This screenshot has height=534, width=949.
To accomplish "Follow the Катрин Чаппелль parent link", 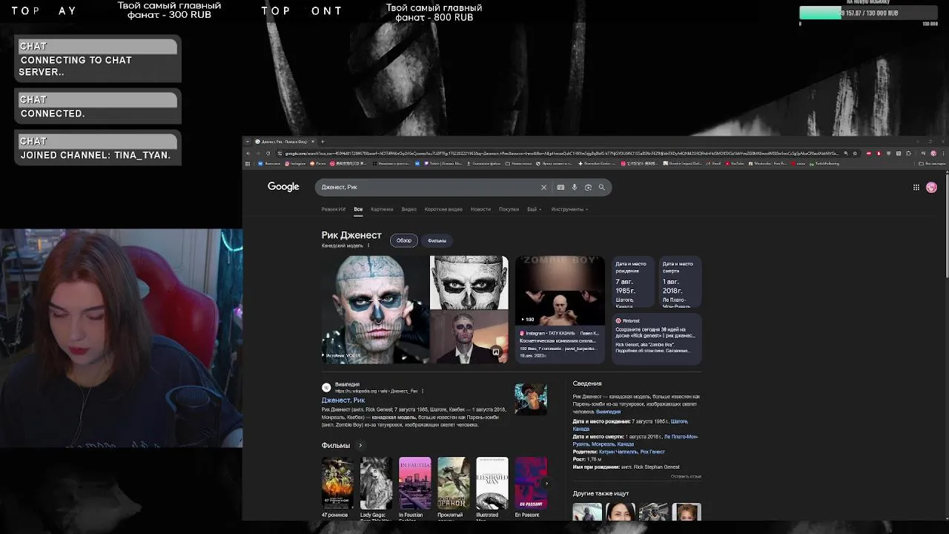I will coord(617,452).
